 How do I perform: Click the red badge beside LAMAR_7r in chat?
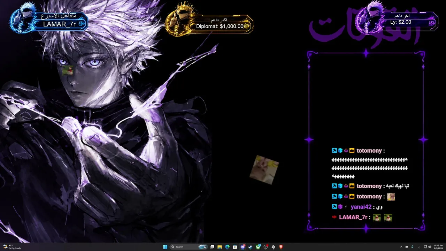pos(334,217)
